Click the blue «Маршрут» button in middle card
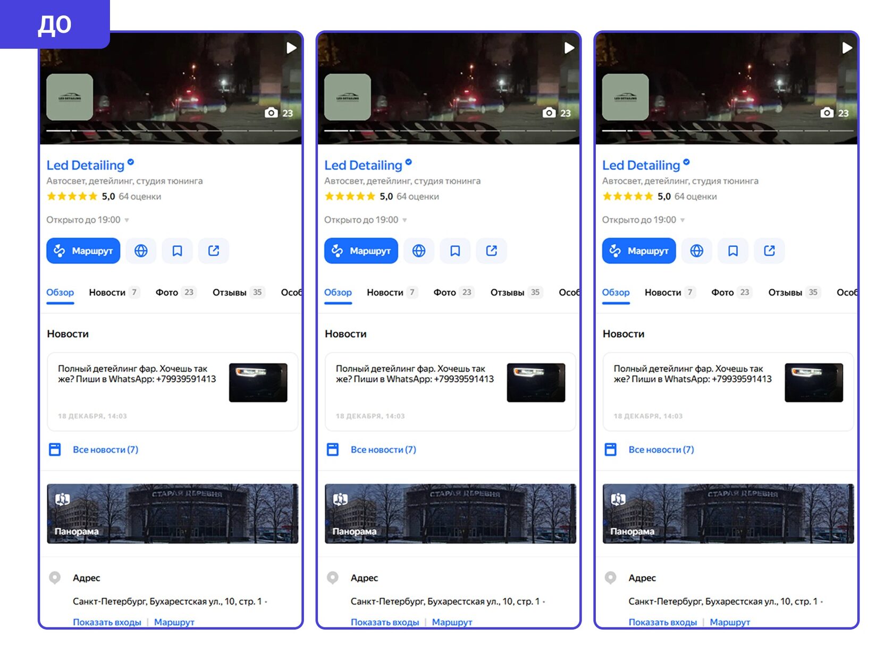Image resolution: width=893 pixels, height=660 pixels. (361, 250)
